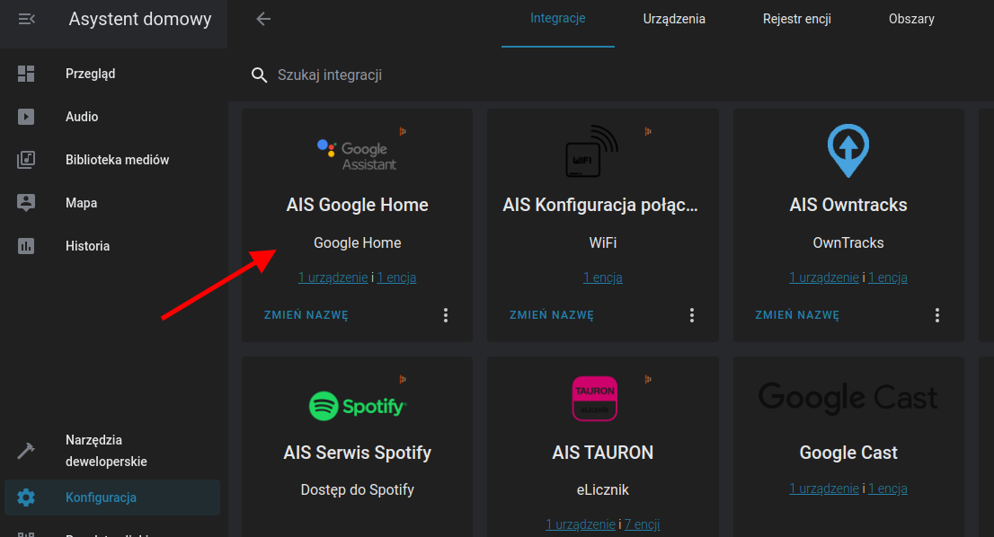
Task: Click the Biblioteka mediów library icon
Action: [26, 160]
